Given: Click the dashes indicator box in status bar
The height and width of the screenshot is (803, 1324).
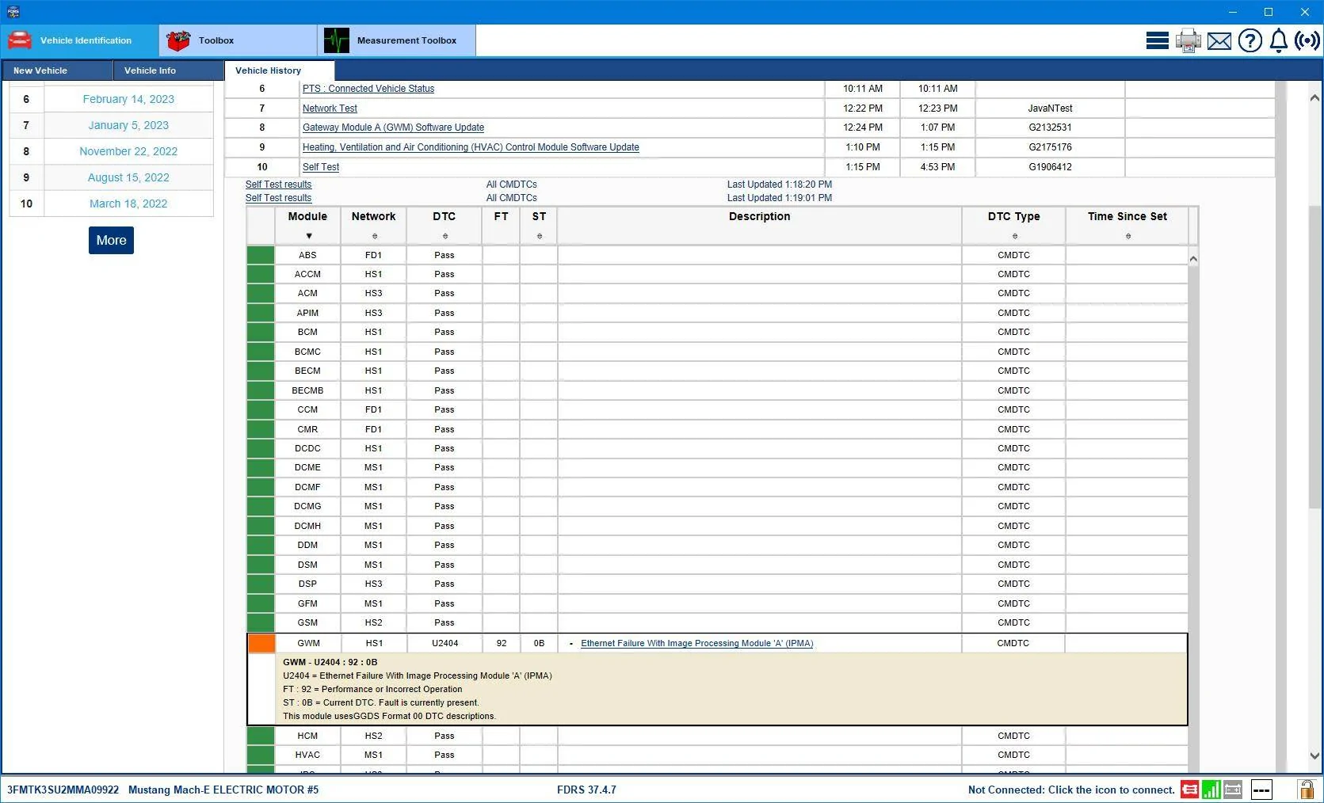Looking at the screenshot, I should pyautogui.click(x=1261, y=790).
